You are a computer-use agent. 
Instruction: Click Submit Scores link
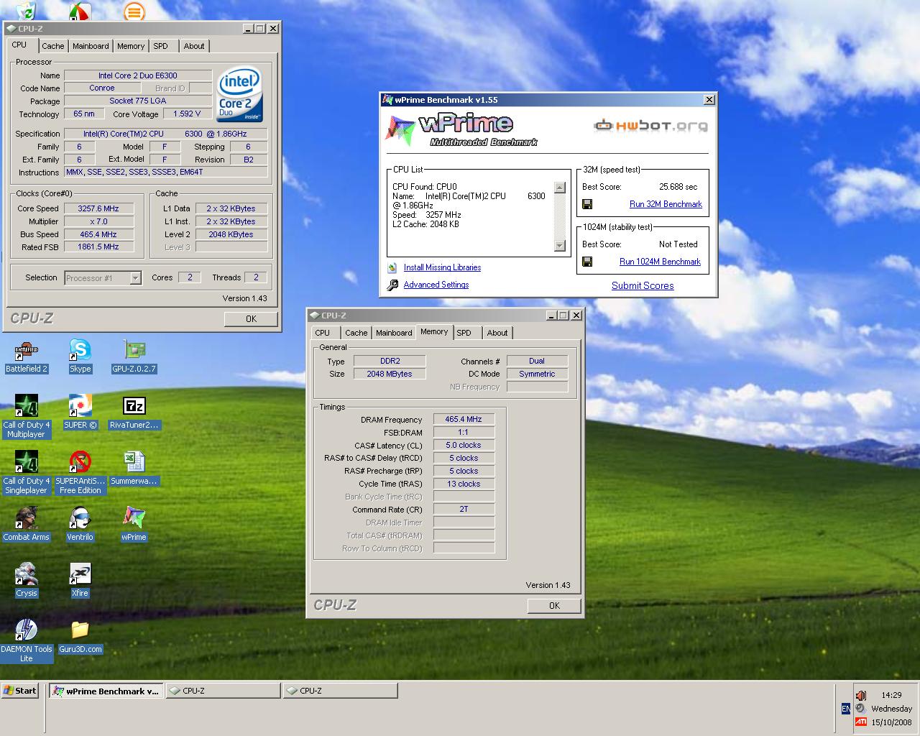(643, 285)
